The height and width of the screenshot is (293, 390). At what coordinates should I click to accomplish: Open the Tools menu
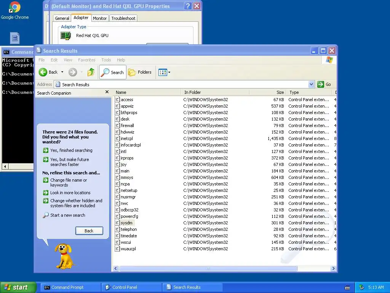point(106,60)
